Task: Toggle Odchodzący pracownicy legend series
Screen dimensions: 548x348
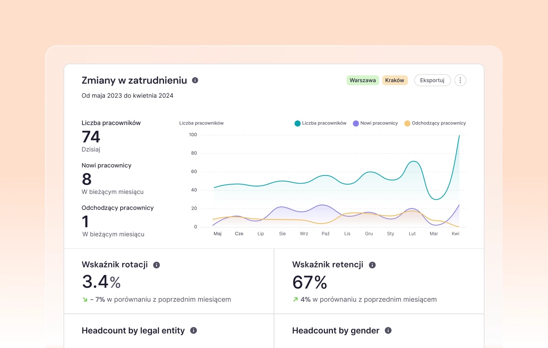Action: [x=435, y=123]
